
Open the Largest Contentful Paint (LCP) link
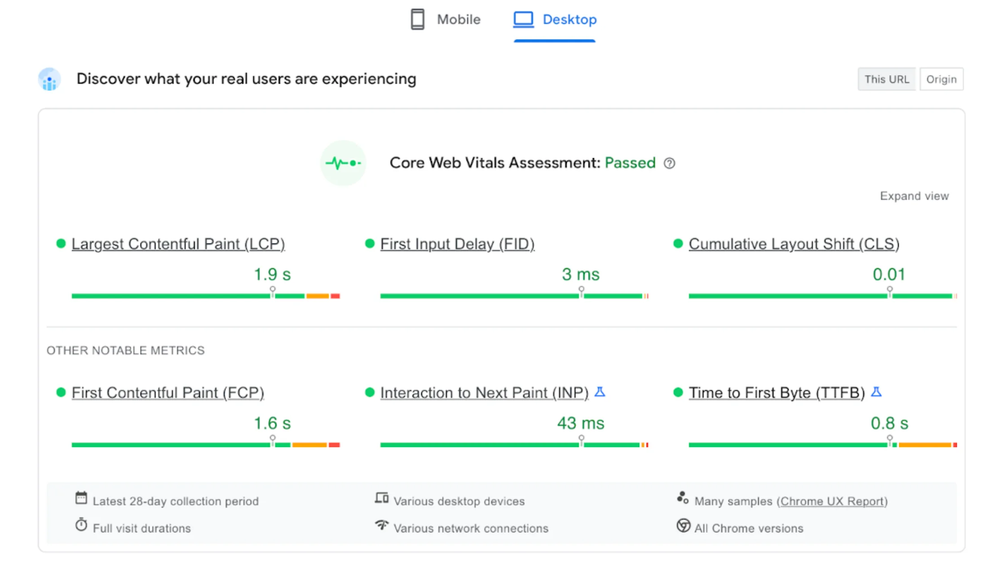click(178, 244)
